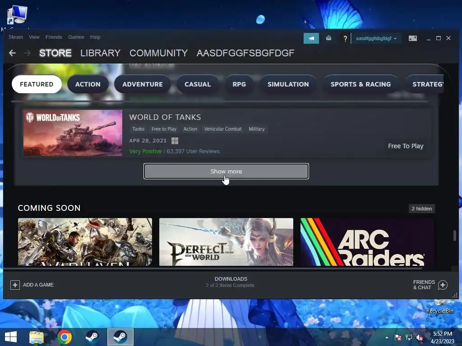Select the STRATEGY category pill
Viewport: 462px width, 346px height.
point(425,84)
